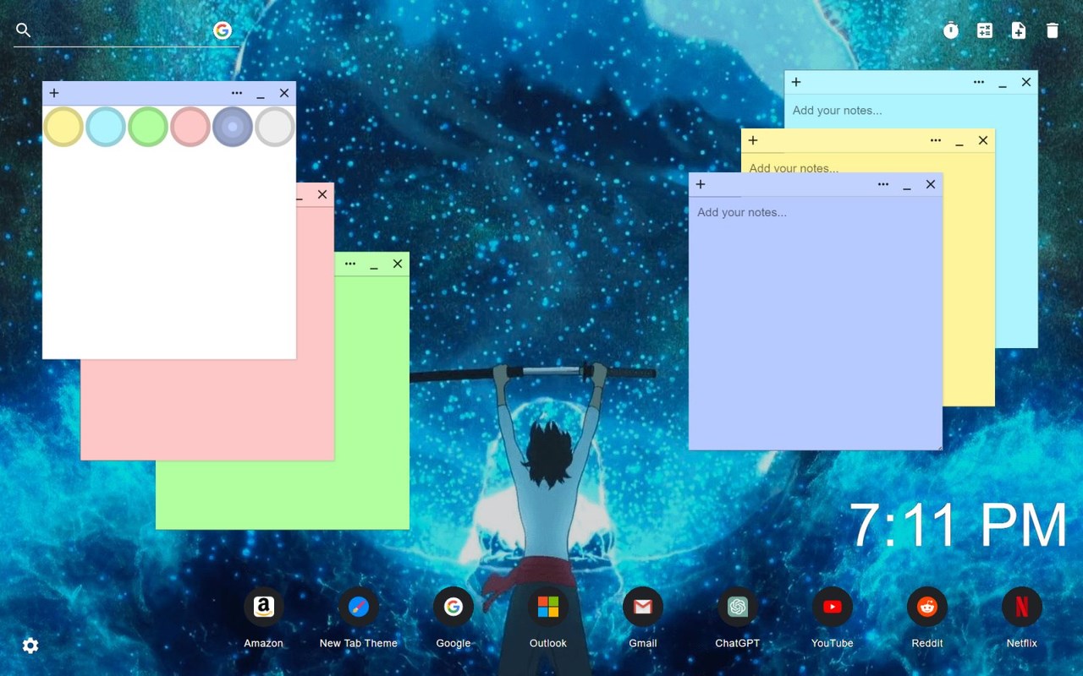1083x676 pixels.
Task: Open the three-dots menu on the cyan note
Action: pos(979,82)
